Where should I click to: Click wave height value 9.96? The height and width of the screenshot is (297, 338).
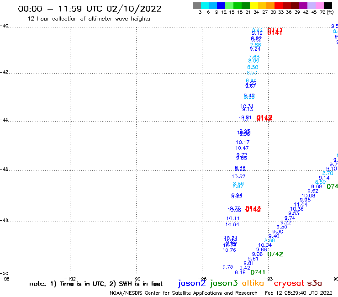305,200
